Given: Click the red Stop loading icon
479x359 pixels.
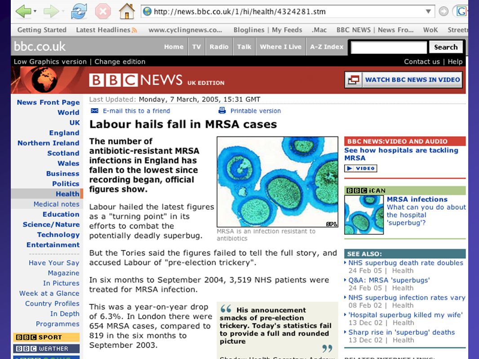Looking at the screenshot, I should (103, 12).
